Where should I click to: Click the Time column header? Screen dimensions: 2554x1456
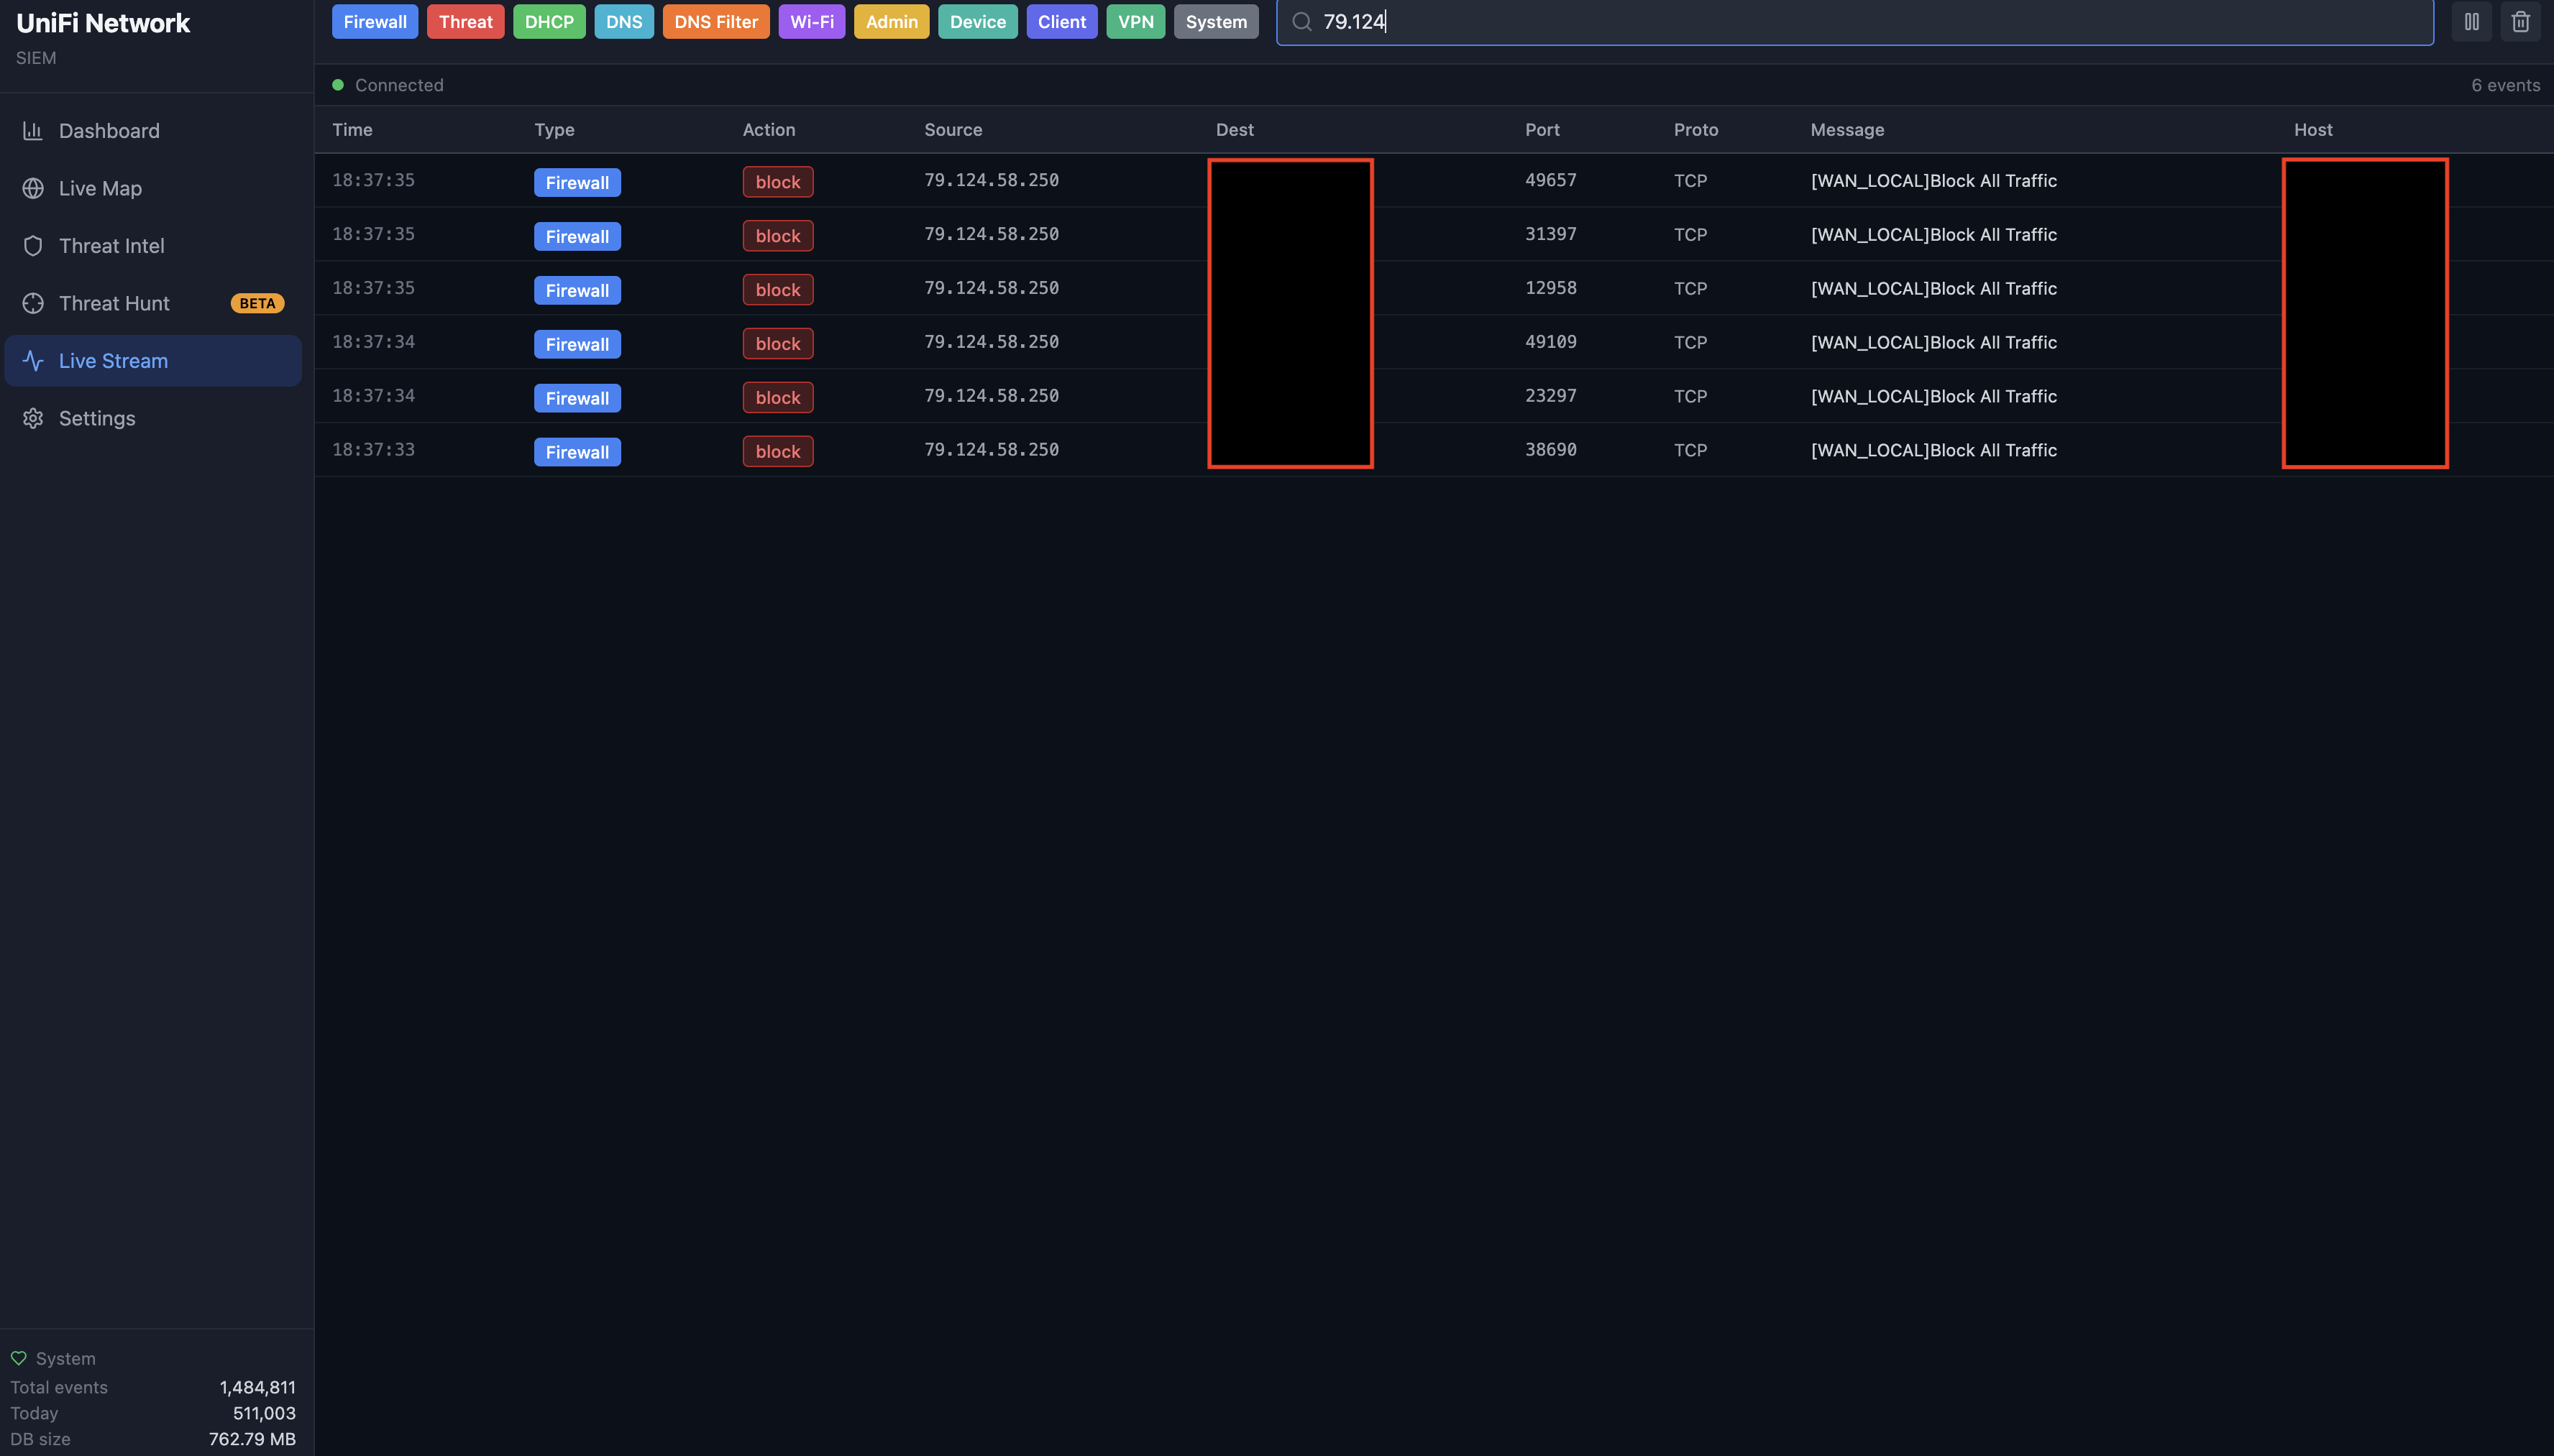[x=352, y=130]
